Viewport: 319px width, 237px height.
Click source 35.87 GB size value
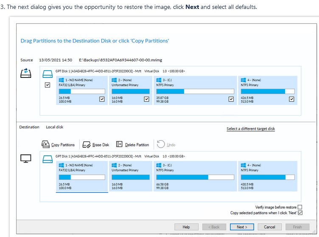(162, 98)
